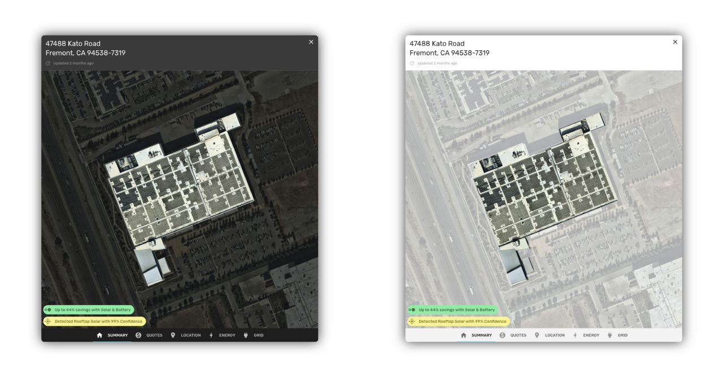Close the light theme property panel

tap(674, 42)
